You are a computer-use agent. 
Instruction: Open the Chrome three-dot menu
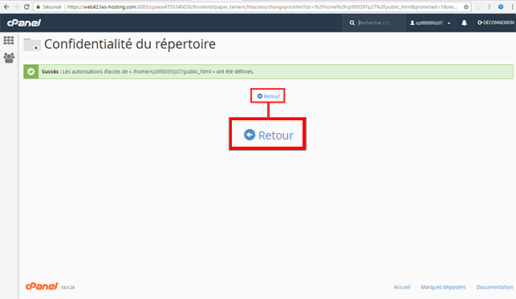pos(512,7)
